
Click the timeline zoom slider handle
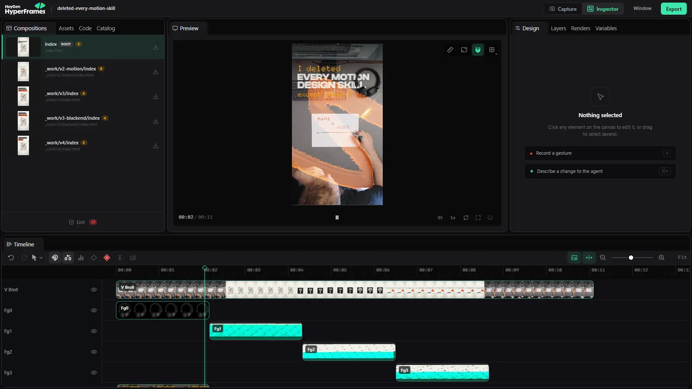coord(631,258)
